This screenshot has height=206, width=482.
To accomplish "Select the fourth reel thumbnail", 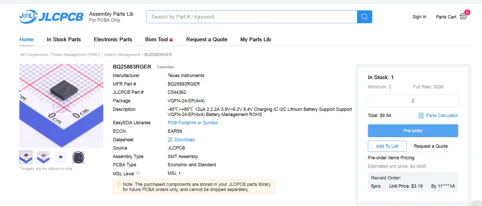I will tap(78, 157).
